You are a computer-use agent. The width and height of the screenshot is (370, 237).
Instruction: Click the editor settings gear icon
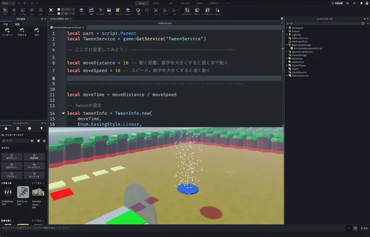(282, 19)
